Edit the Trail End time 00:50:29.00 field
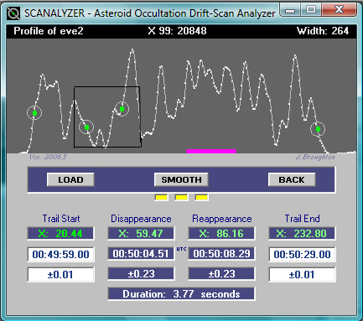 click(x=302, y=254)
